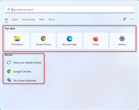Click the search magnifier icon
The image size is (139, 110).
tap(9, 9)
